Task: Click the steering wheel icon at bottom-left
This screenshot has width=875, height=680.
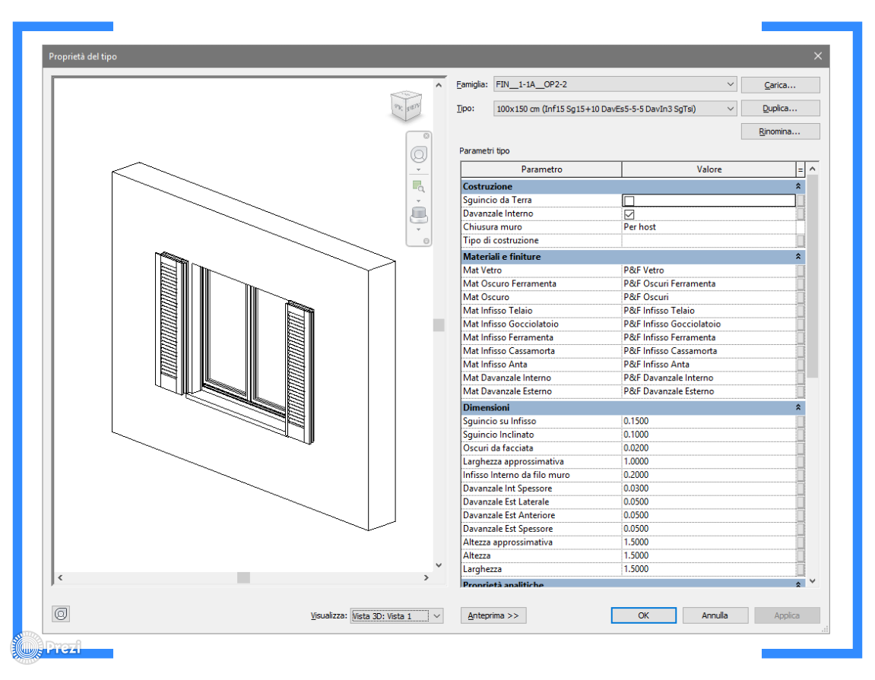Action: tap(61, 614)
